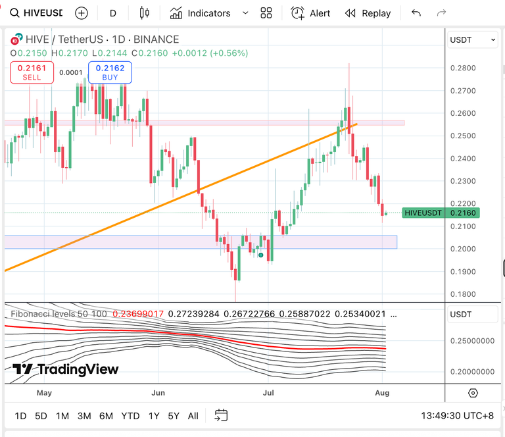The height and width of the screenshot is (437, 505).
Task: Click the Fibonacci value 0.27239284
Action: pos(193,314)
